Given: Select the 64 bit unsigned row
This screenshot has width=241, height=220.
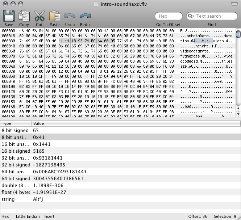Looking at the screenshot, I should coord(120,172).
